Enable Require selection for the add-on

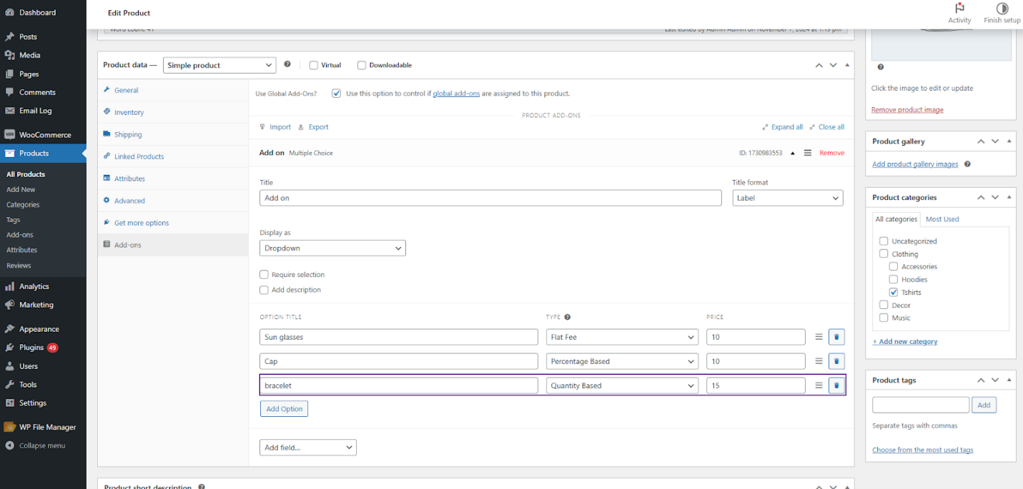(x=264, y=274)
